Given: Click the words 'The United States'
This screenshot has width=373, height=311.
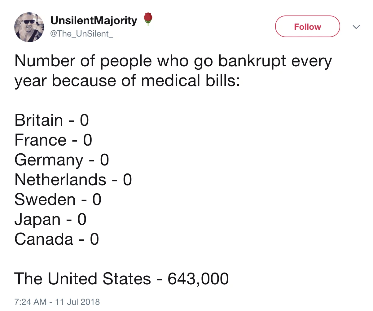Looking at the screenshot, I should tap(83, 279).
